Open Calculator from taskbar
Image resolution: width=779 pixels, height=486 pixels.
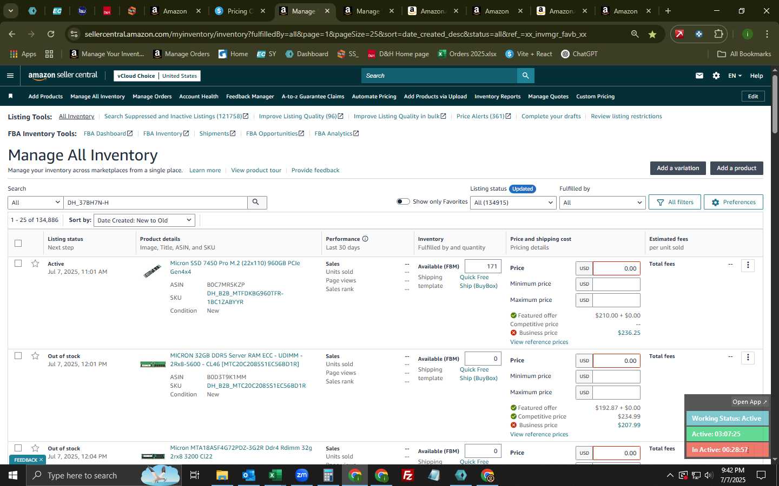(x=328, y=475)
